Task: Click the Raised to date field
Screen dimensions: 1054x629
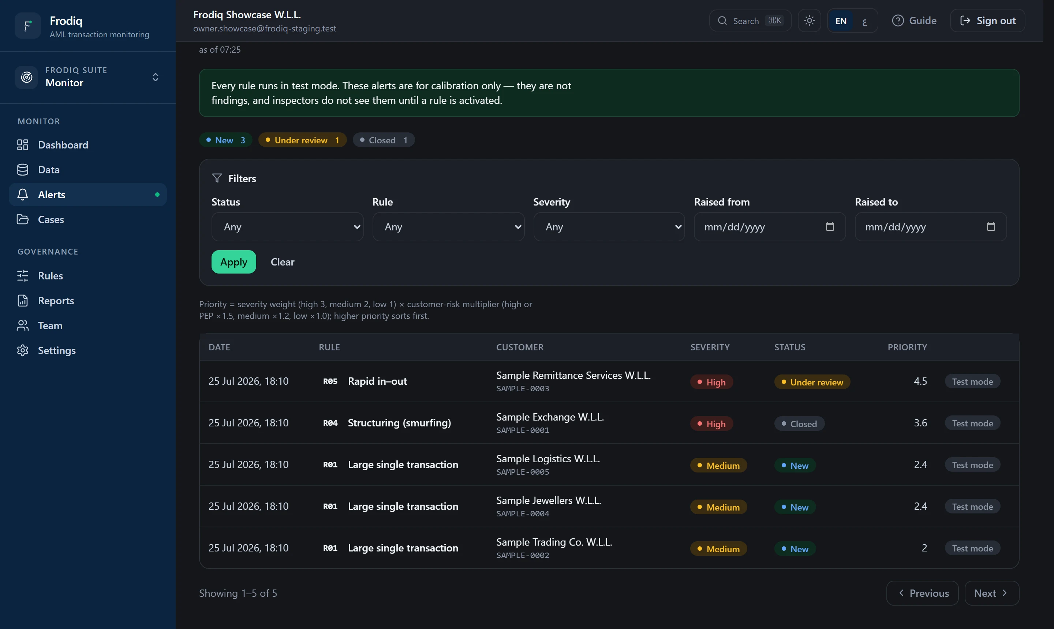Action: [931, 227]
